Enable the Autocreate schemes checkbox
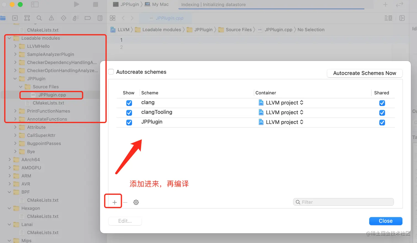The width and height of the screenshot is (417, 243). [111, 72]
